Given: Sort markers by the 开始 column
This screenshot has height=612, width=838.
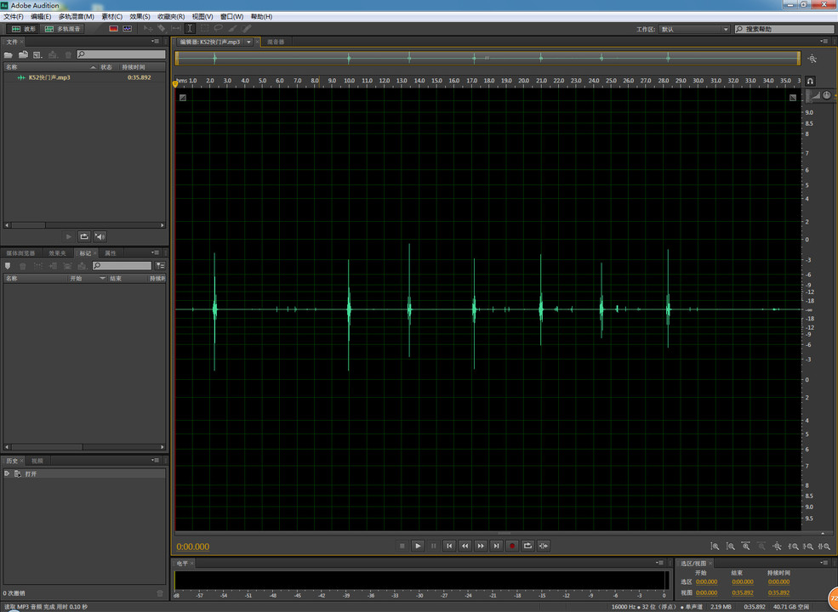Looking at the screenshot, I should [x=87, y=278].
